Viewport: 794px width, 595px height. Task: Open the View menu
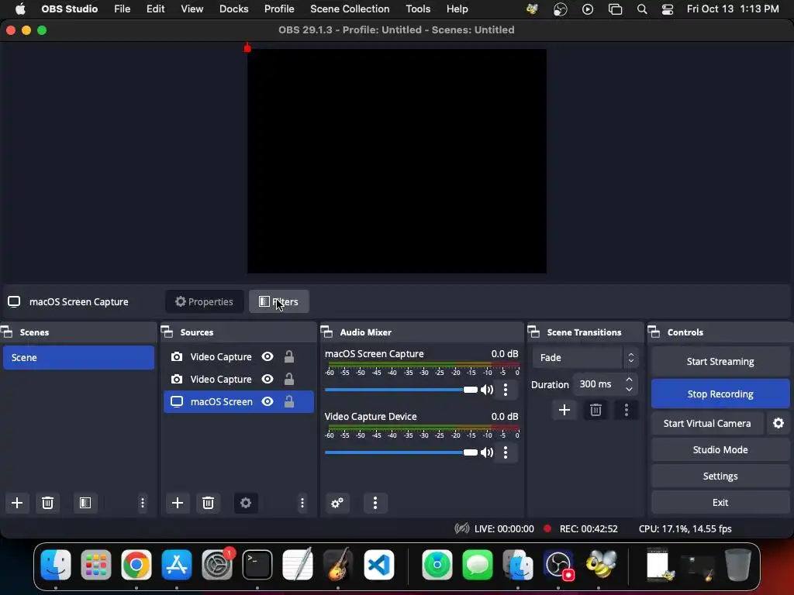[x=192, y=9]
